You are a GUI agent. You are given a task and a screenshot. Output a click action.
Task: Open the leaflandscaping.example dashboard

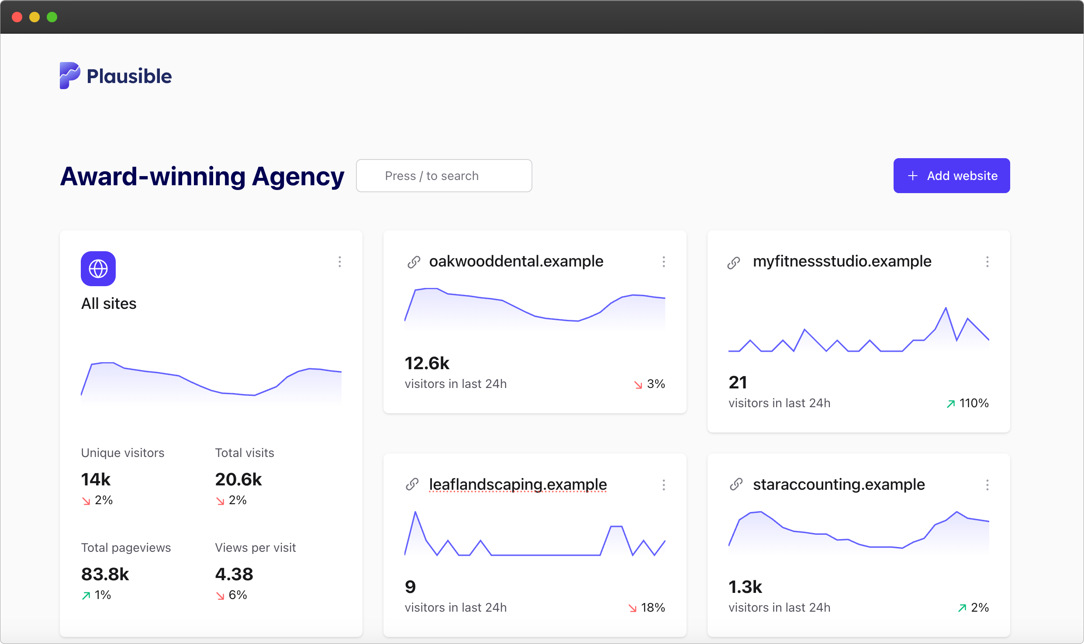click(518, 484)
